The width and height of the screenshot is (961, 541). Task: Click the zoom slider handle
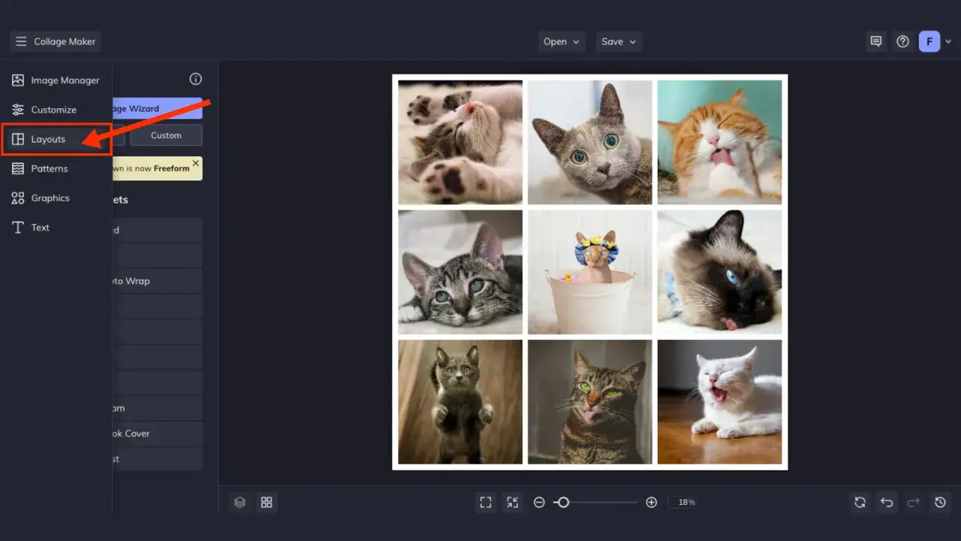click(563, 503)
